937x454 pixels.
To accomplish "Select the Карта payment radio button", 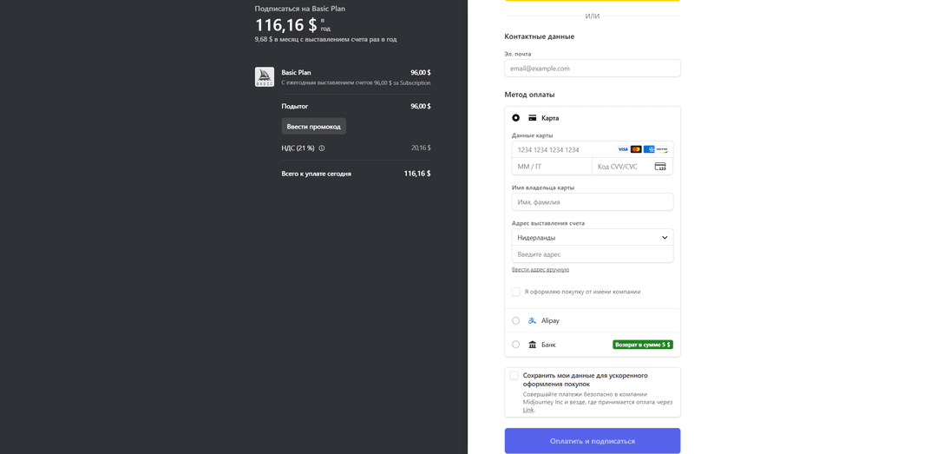I will point(515,118).
